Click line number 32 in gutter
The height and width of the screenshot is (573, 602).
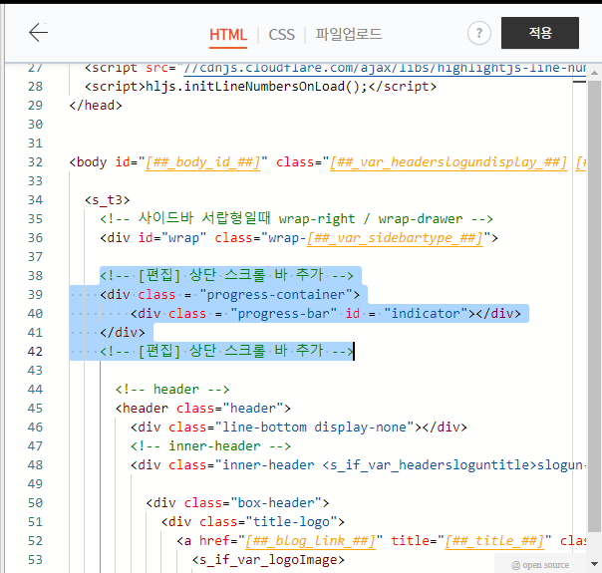(35, 162)
